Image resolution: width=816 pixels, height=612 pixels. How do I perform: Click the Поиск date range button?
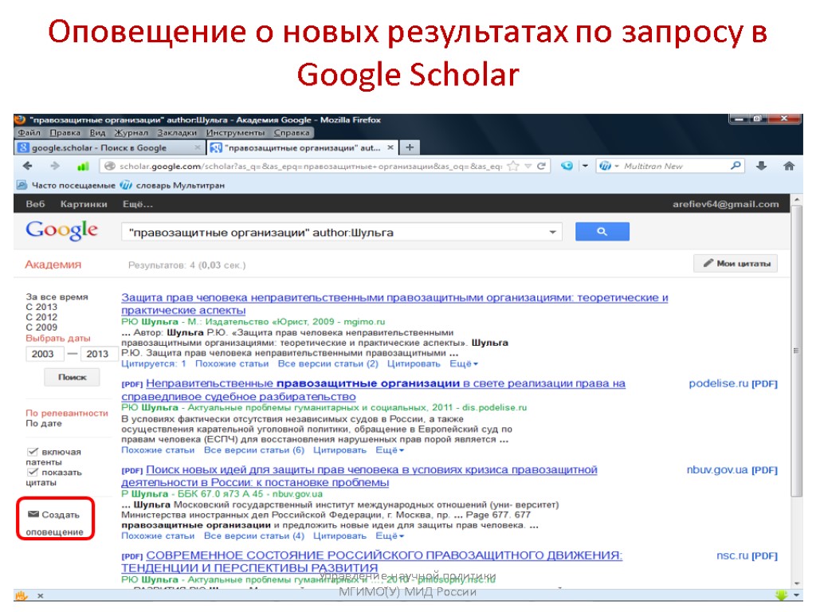(72, 377)
